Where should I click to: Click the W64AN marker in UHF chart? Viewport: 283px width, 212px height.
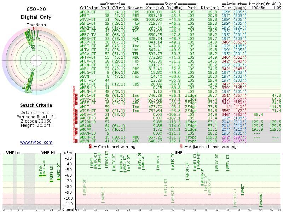pyautogui.click(x=261, y=207)
